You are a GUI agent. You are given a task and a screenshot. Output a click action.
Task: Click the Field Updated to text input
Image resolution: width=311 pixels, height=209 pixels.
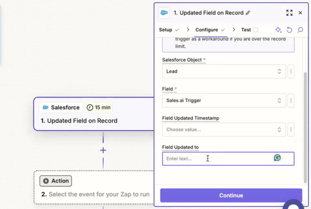tap(228, 159)
